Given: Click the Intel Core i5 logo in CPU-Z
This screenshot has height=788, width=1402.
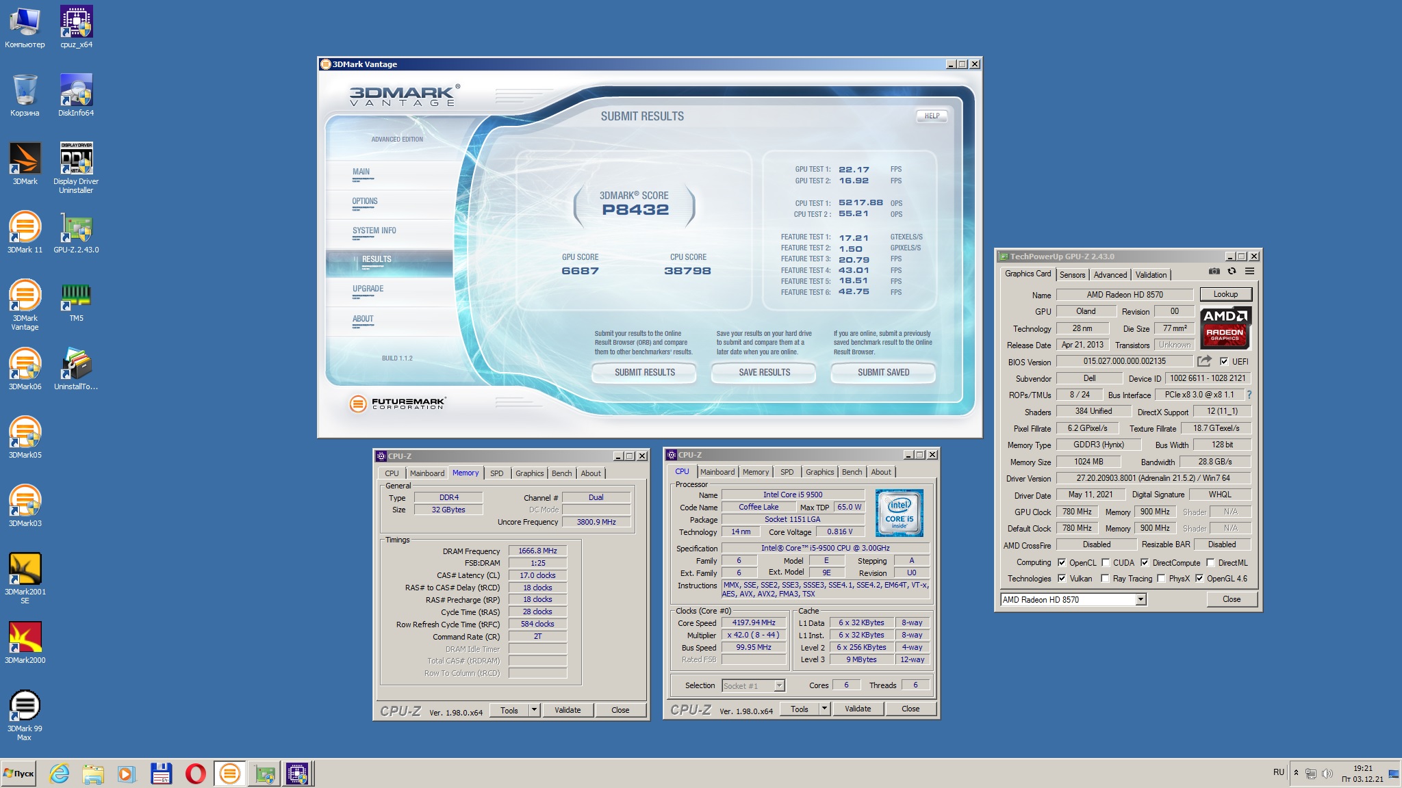Looking at the screenshot, I should [x=899, y=512].
